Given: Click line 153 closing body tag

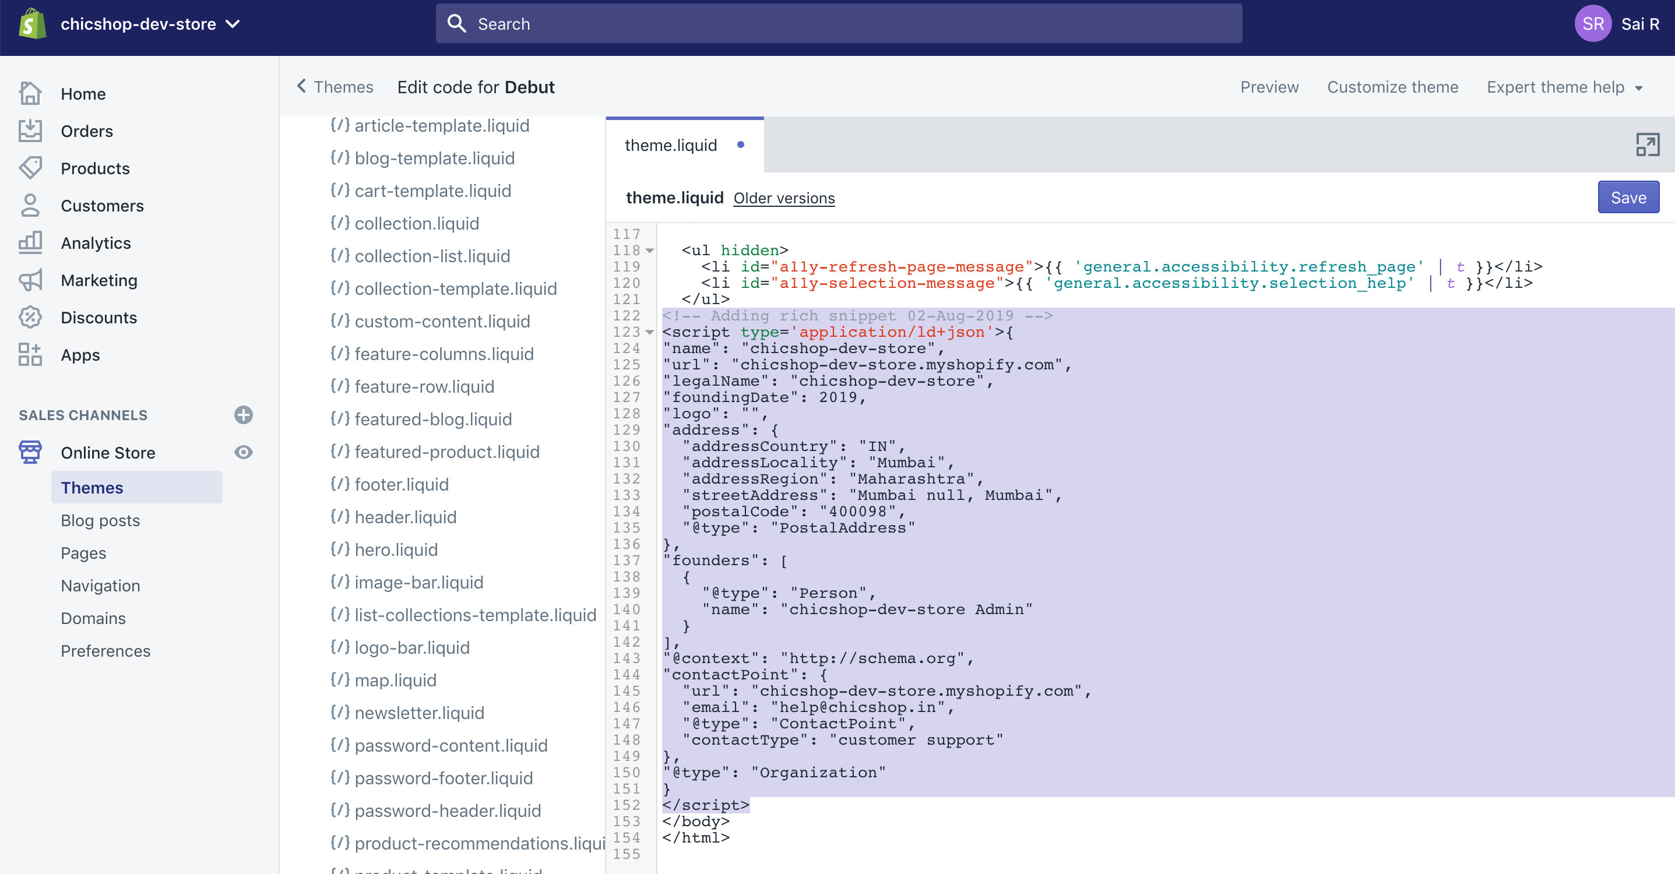Looking at the screenshot, I should point(695,822).
